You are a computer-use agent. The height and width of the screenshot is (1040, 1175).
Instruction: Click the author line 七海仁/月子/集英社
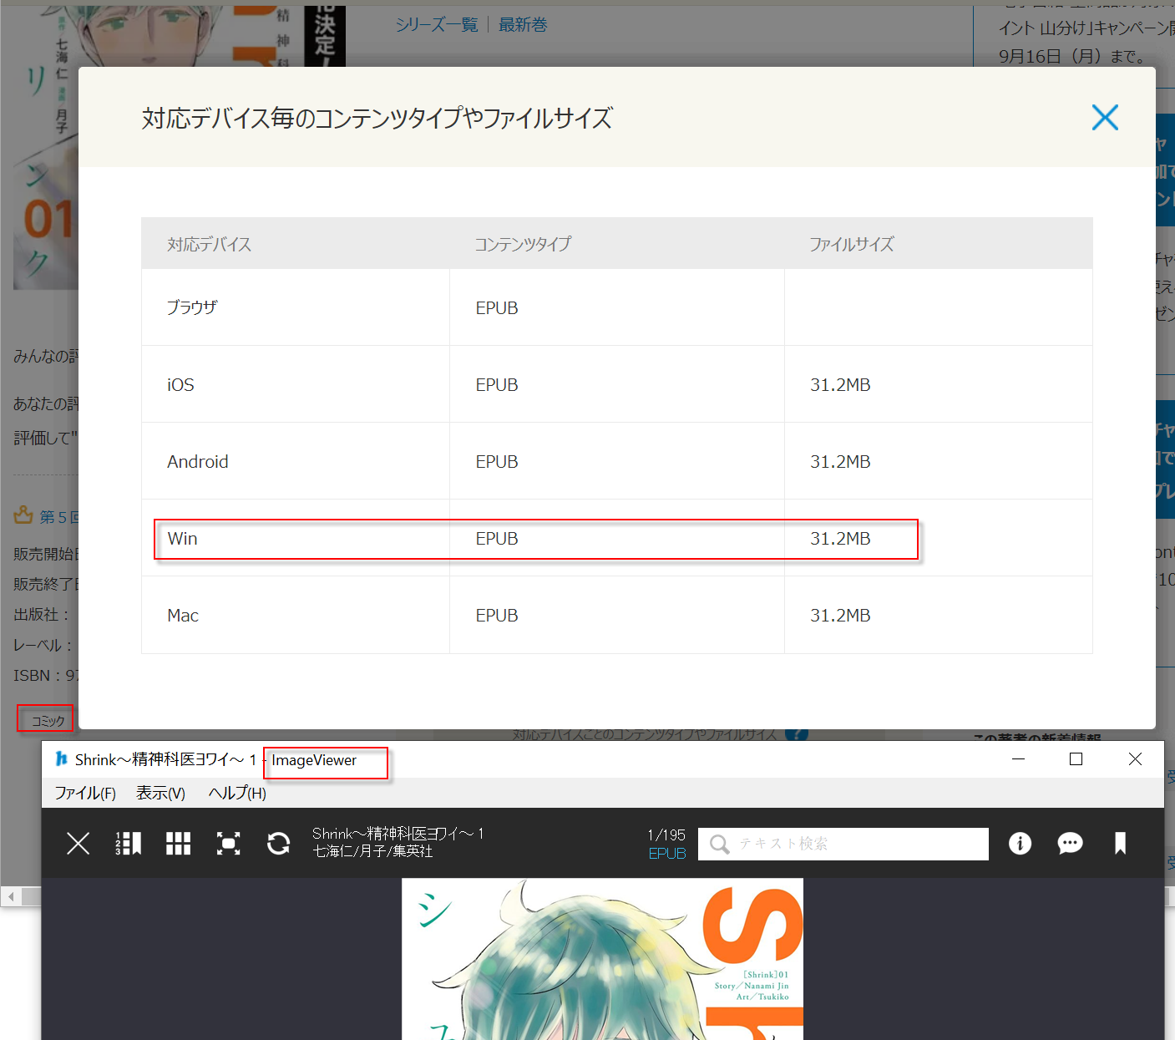[372, 851]
